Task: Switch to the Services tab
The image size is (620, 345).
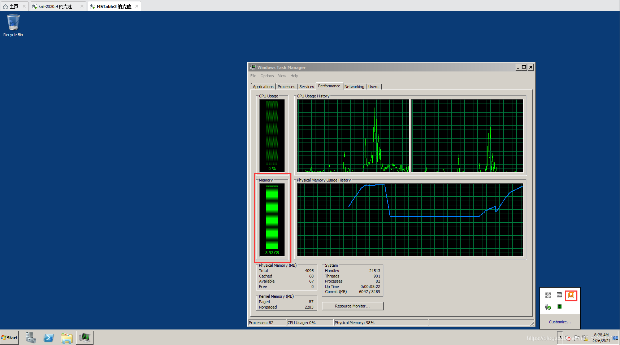Action: coord(307,87)
